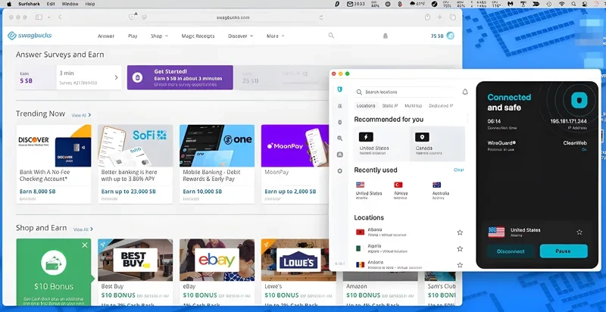Open the One mobile banking card
Image resolution: width=606 pixels, height=312 pixels.
pyautogui.click(x=217, y=164)
